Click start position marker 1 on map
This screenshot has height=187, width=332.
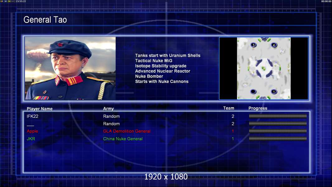pos(274,92)
